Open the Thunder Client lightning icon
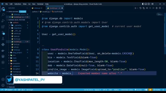This screenshot has width=166, height=93. (x=3, y=62)
